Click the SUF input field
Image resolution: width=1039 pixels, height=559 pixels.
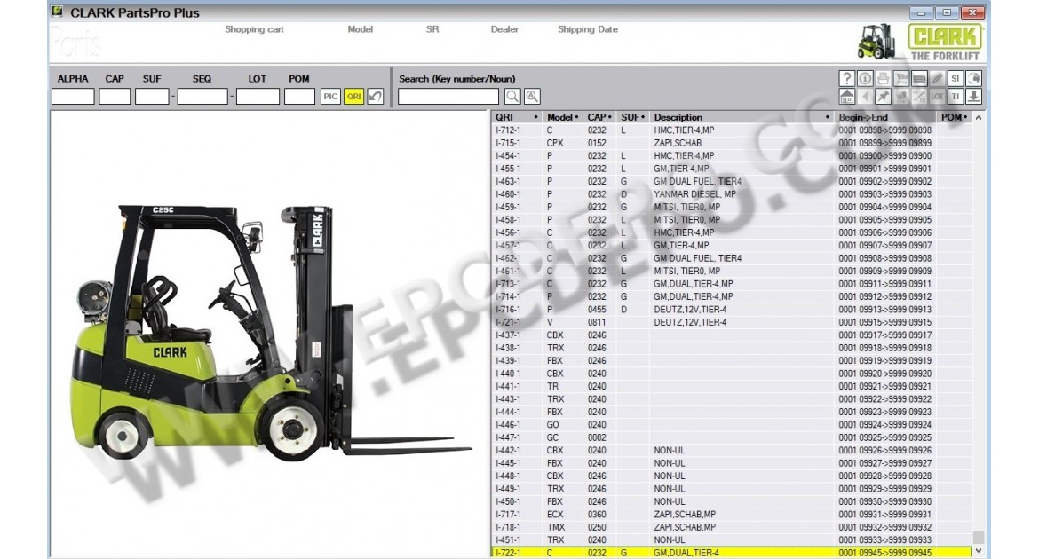pyautogui.click(x=152, y=97)
